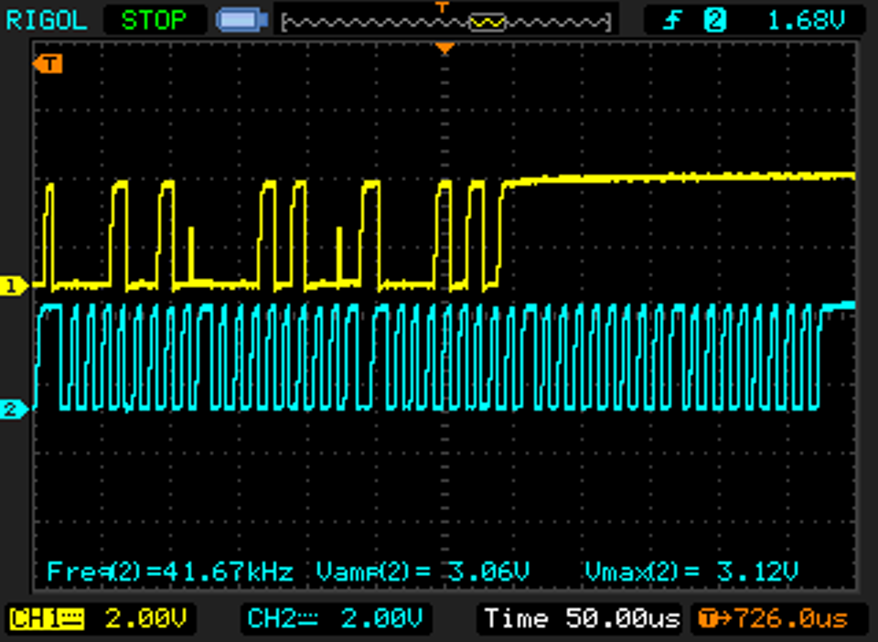Click the CH1 coupling label badge
The image size is (878, 642).
(x=47, y=619)
